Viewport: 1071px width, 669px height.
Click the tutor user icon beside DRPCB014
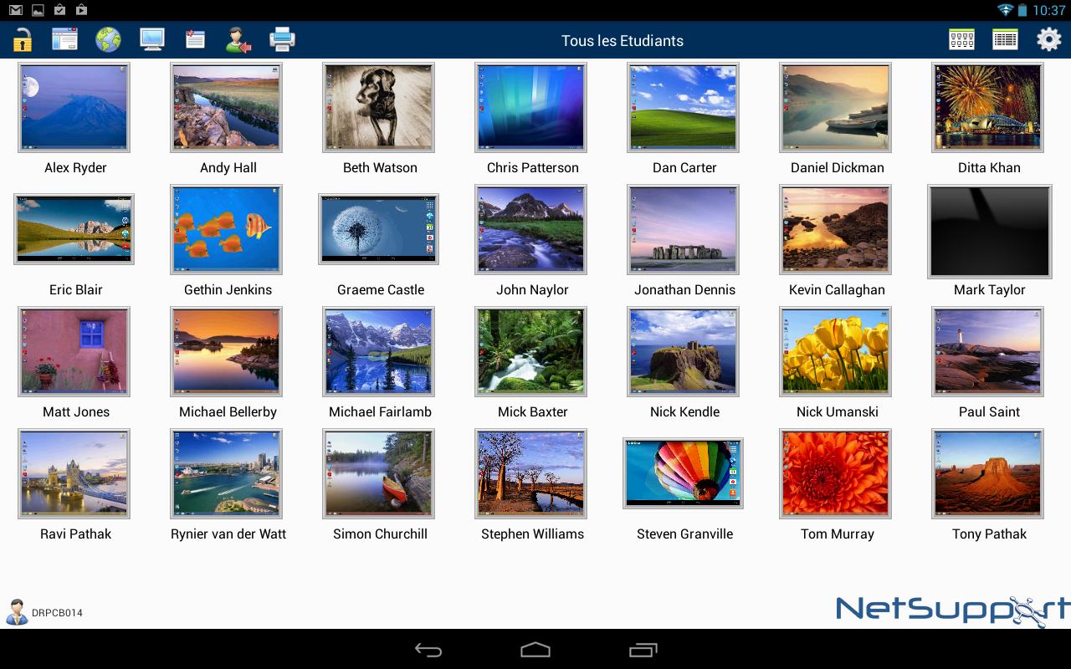[17, 612]
